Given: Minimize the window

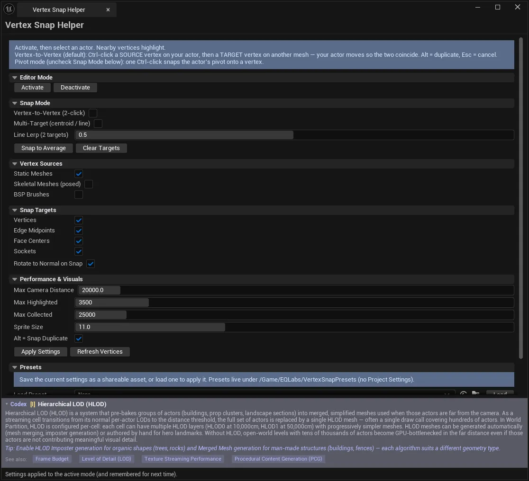Looking at the screenshot, I should click(478, 7).
